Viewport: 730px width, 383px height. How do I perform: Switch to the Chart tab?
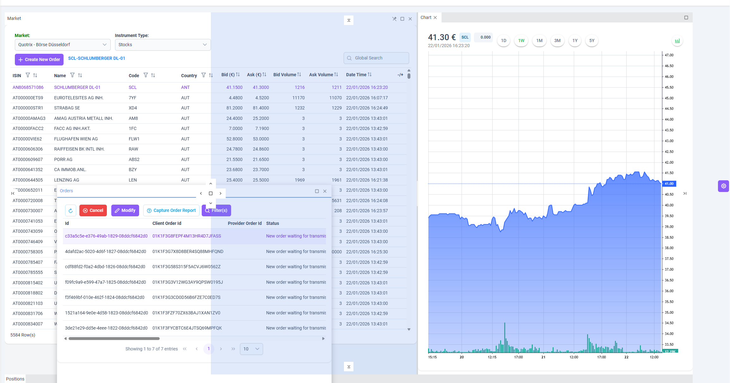[x=426, y=17]
